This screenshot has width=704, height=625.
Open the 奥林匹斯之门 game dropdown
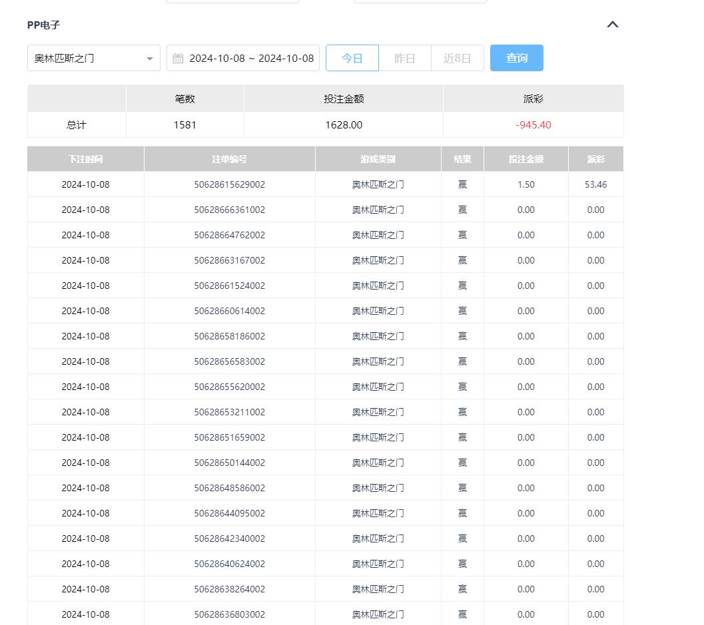93,58
